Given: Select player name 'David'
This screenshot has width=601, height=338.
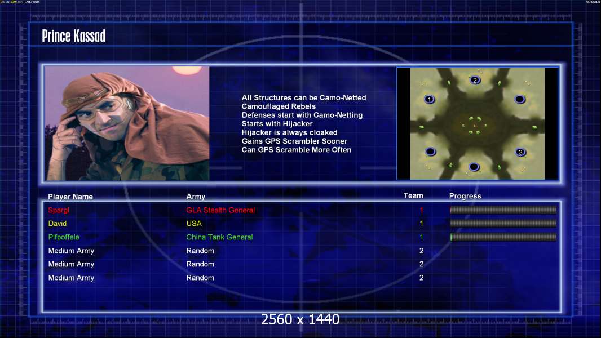Looking at the screenshot, I should click(58, 224).
